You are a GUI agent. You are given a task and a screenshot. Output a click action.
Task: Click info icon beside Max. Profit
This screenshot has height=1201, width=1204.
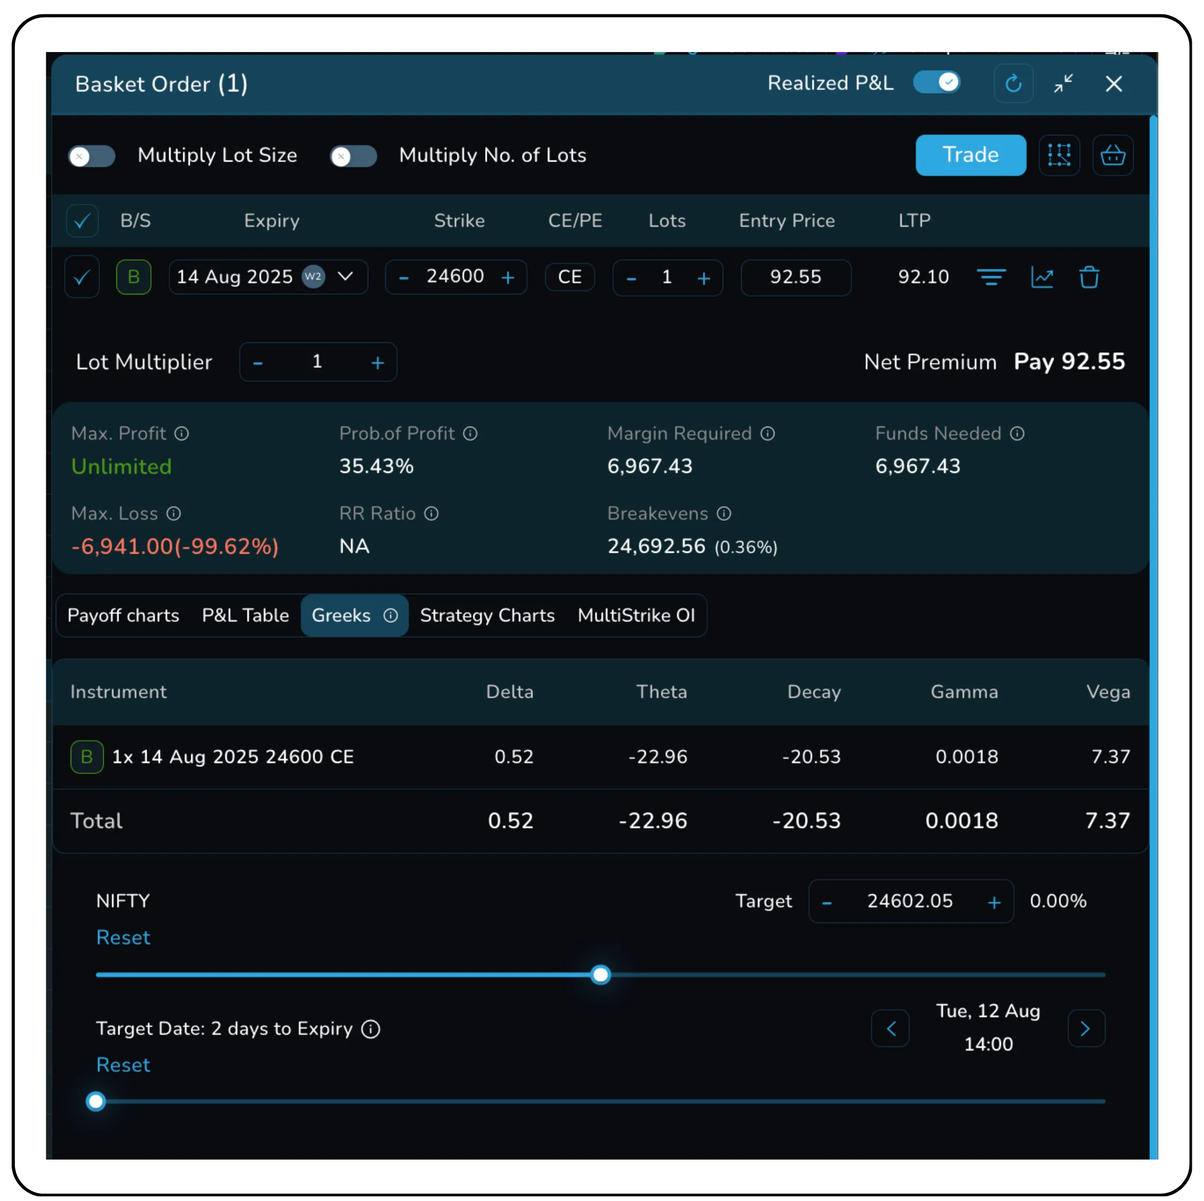pos(181,433)
